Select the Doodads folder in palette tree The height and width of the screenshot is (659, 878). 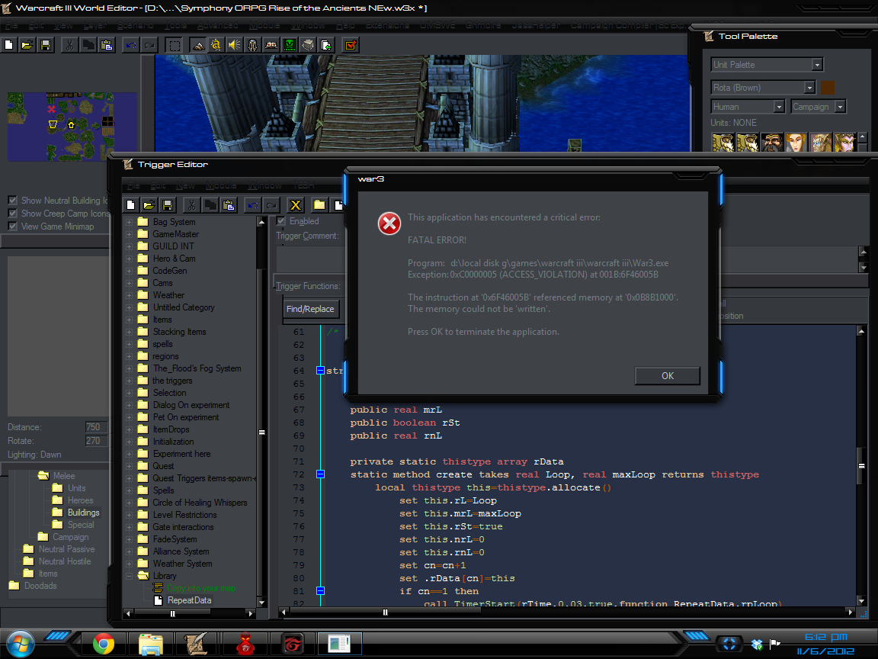tap(40, 586)
